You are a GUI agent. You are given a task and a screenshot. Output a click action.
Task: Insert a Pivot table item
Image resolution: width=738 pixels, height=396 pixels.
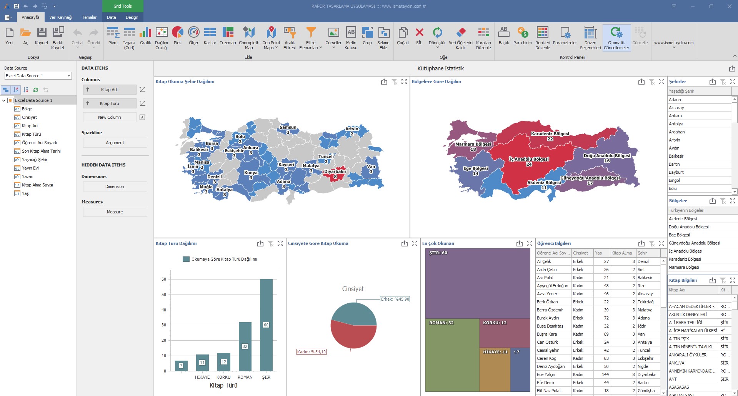pyautogui.click(x=113, y=37)
